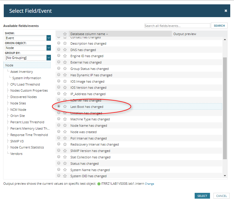Image resolution: width=234 pixels, height=203 pixels.
Task: Star the Node was created event
Action: pos(65,132)
